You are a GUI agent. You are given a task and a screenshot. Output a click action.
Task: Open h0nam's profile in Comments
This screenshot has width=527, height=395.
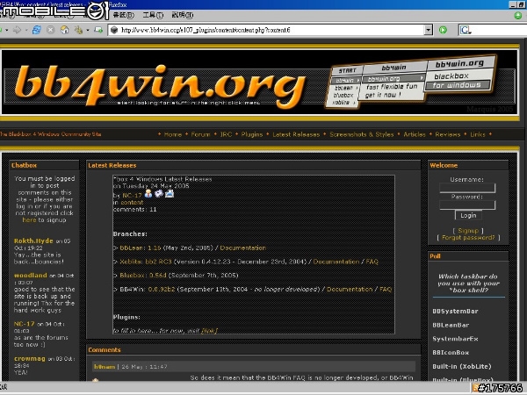point(105,366)
